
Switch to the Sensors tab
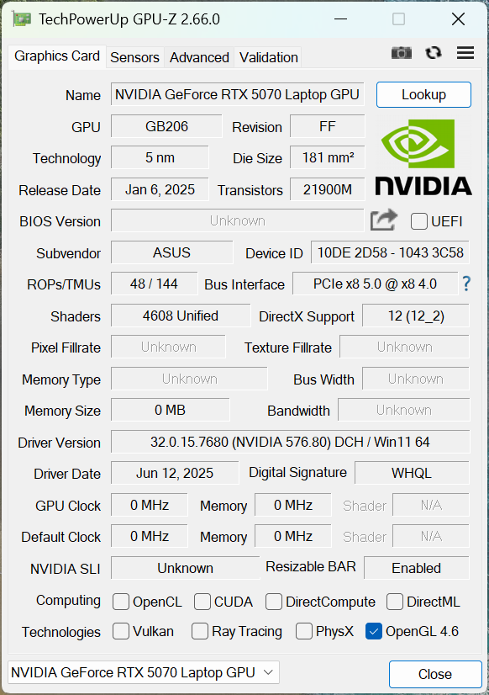pos(134,57)
